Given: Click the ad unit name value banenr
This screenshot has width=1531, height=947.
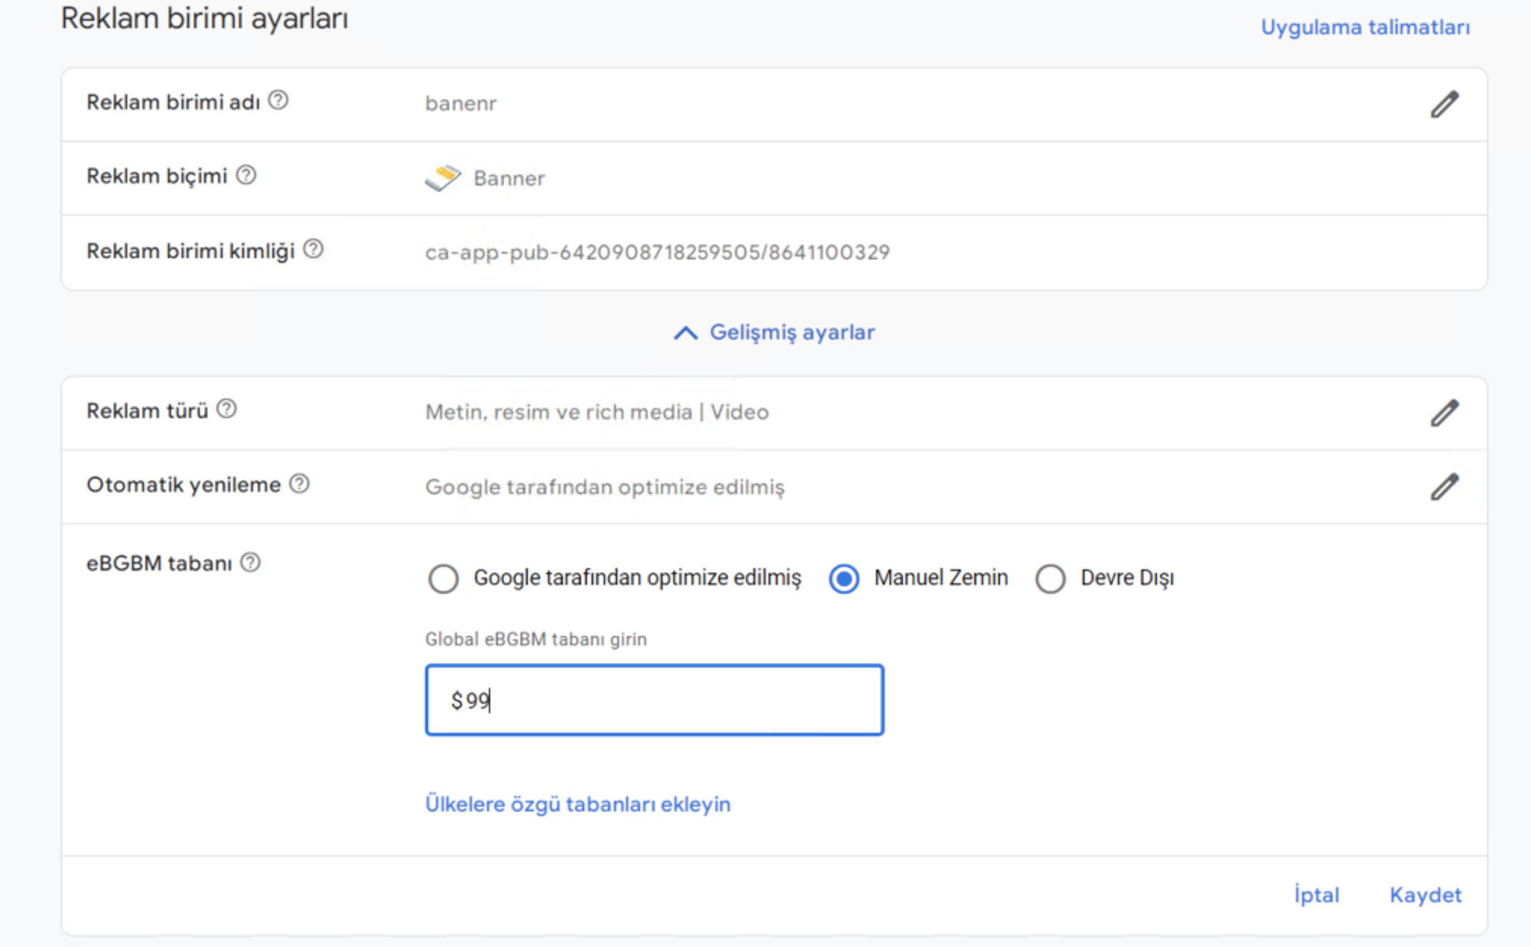Looking at the screenshot, I should point(461,104).
